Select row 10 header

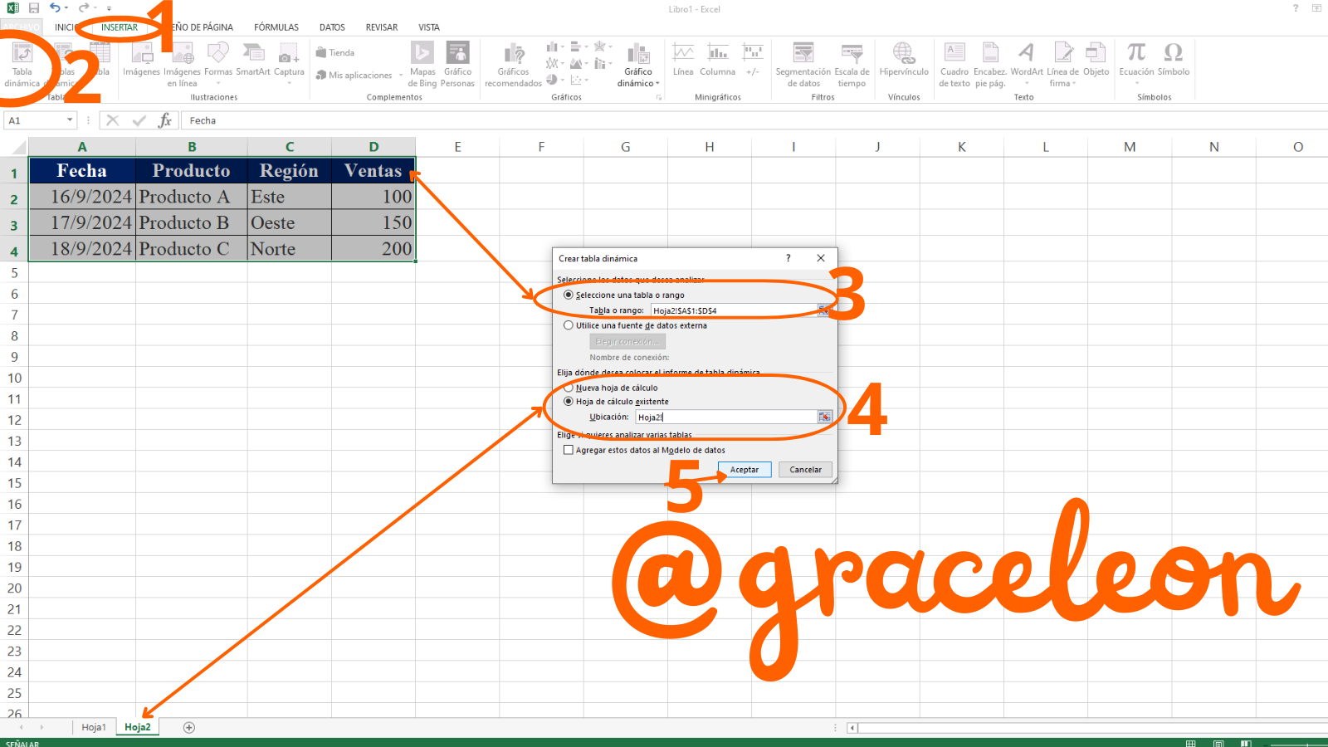(x=14, y=378)
